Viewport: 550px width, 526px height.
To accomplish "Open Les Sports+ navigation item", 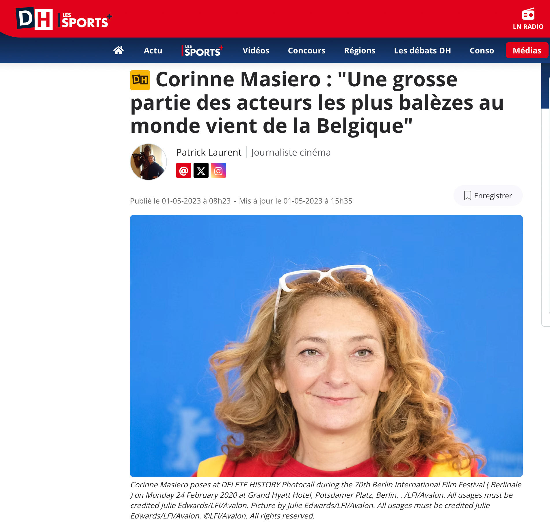I will pos(202,50).
